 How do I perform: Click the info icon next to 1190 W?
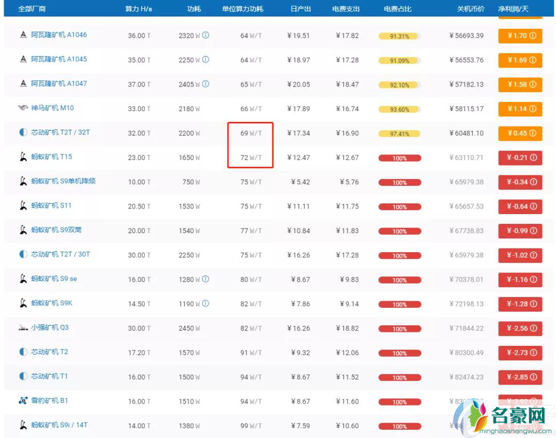(x=205, y=304)
